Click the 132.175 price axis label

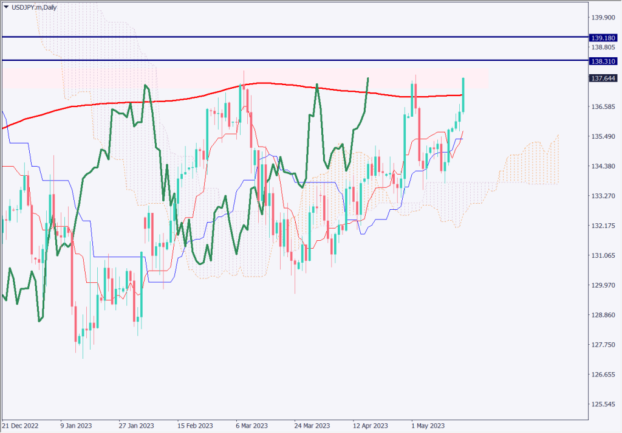click(603, 226)
